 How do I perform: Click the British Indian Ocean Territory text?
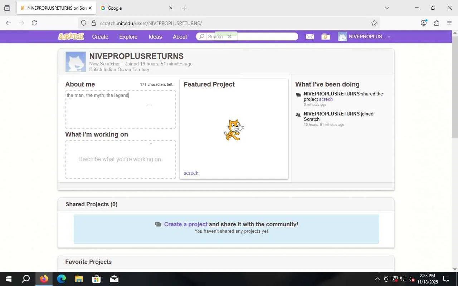(119, 69)
